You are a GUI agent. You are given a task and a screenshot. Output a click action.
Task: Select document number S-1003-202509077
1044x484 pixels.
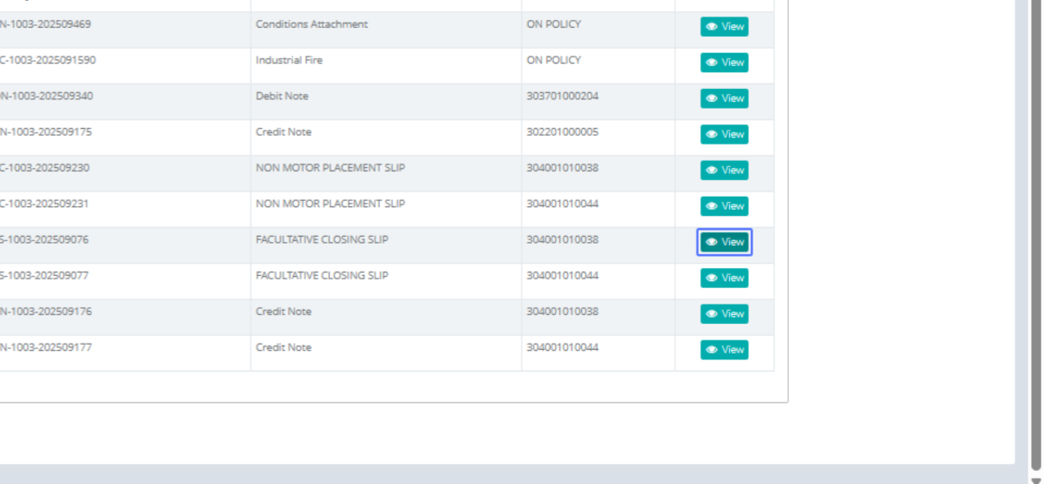44,275
